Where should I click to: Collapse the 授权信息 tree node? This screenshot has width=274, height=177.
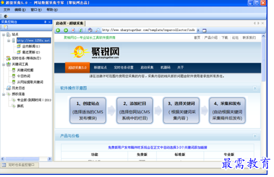point(3,94)
